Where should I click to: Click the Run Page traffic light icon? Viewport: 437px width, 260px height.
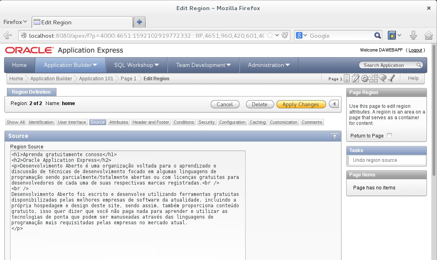tap(347, 79)
